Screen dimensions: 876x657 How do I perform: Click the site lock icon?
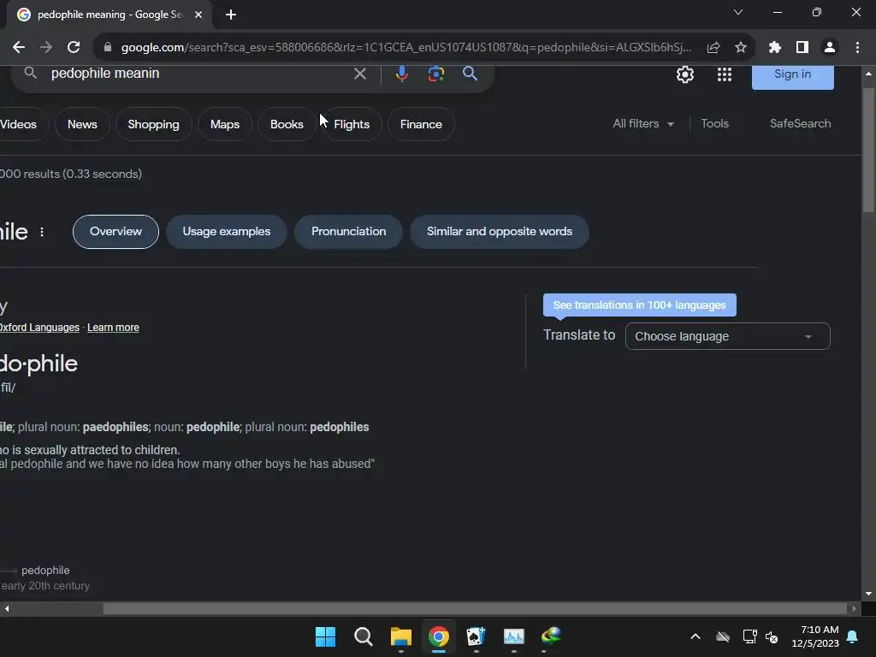pos(108,48)
